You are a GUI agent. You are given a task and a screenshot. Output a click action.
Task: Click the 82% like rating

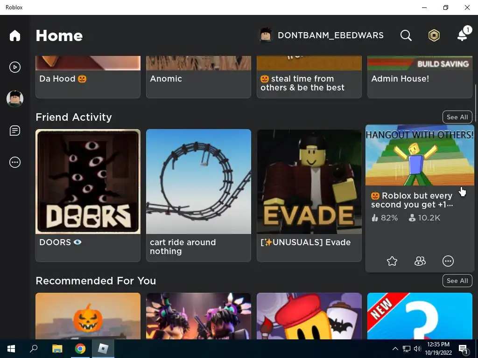385,218
